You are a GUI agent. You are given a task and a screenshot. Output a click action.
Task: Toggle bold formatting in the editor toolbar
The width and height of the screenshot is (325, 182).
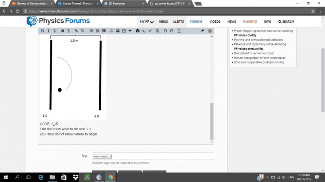(43, 31)
